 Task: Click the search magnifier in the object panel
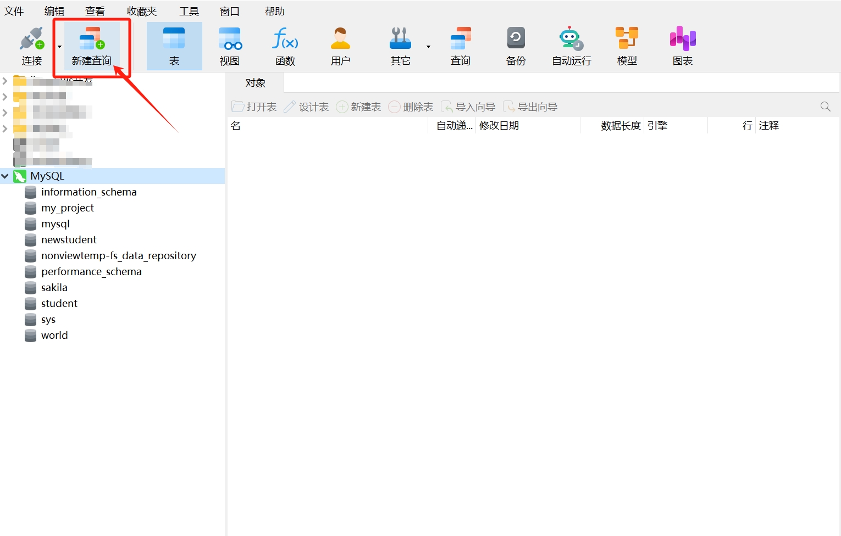825,107
